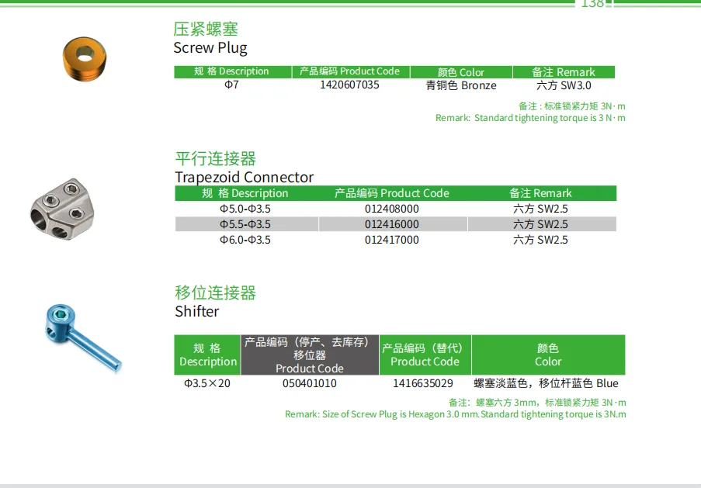The height and width of the screenshot is (488, 701).
Task: Click the 'Φ5.0-Φ3.5' description cell
Action: [245, 209]
